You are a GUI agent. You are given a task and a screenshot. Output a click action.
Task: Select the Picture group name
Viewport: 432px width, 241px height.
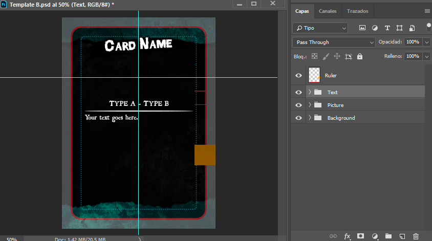tap(335, 105)
